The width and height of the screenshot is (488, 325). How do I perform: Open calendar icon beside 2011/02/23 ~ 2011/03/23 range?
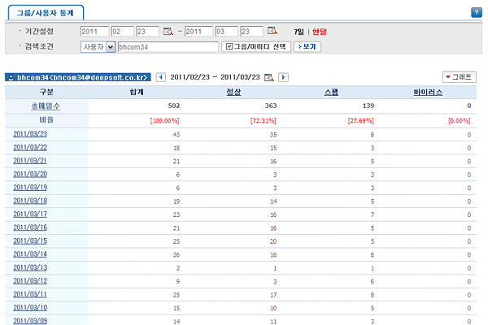269,77
